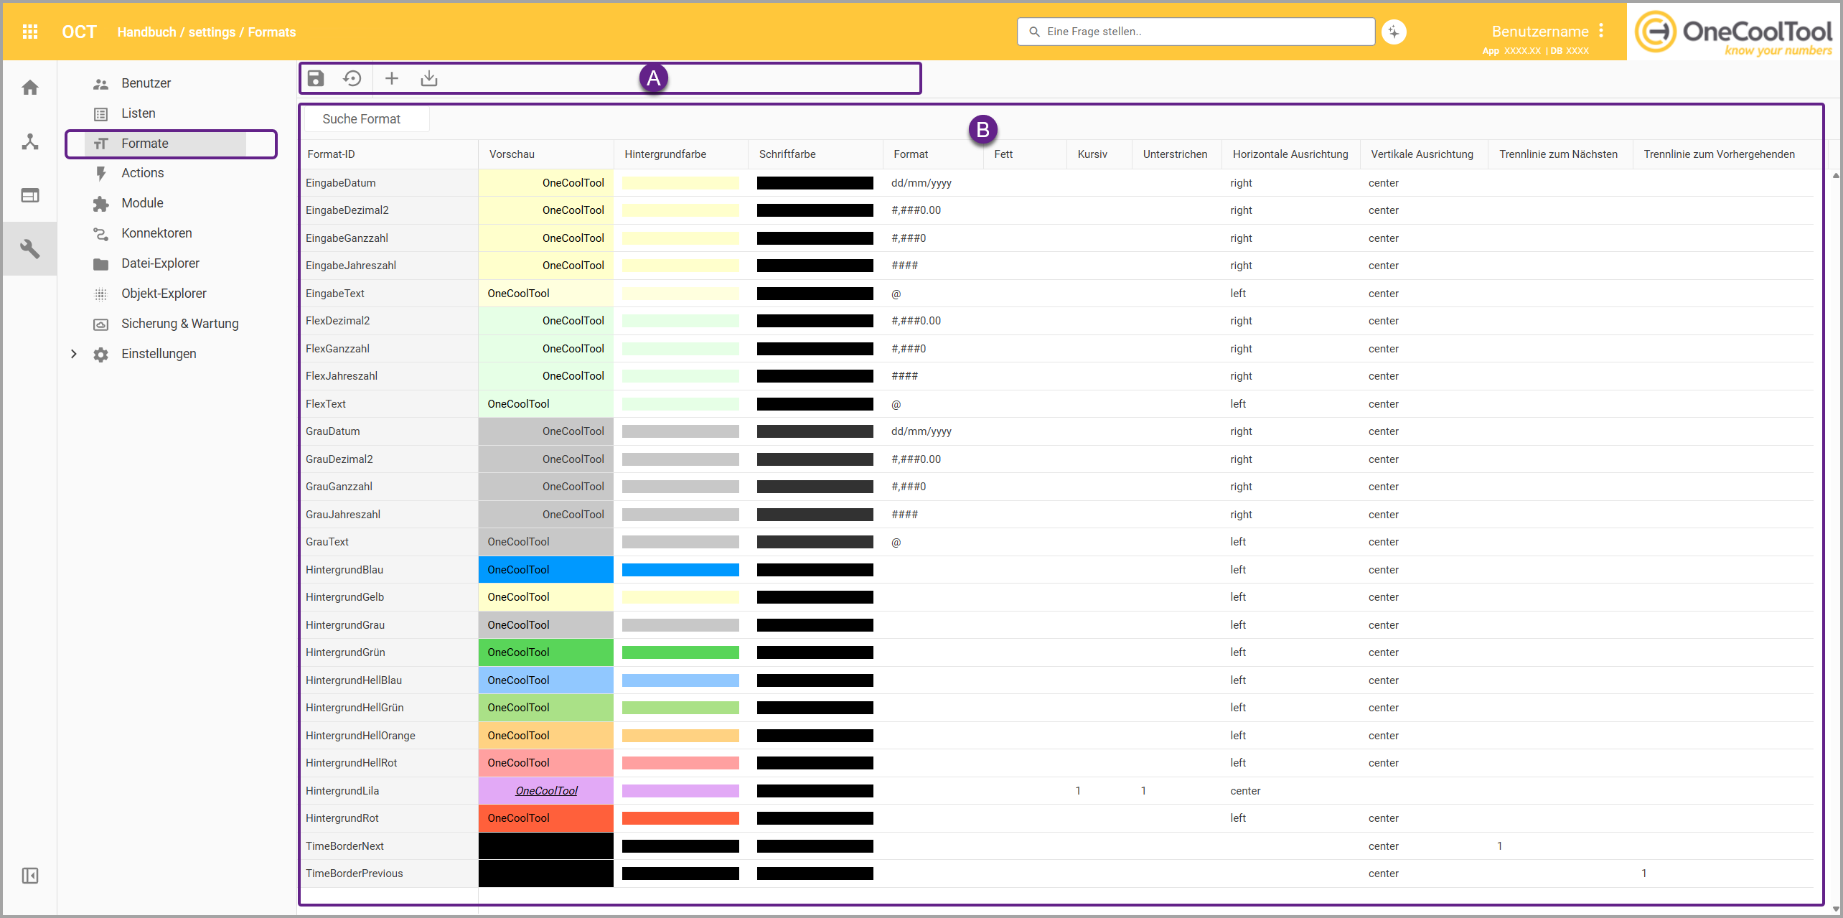Select the EingabeDezimal2 format ID cell
This screenshot has width=1843, height=918.
[x=390, y=210]
